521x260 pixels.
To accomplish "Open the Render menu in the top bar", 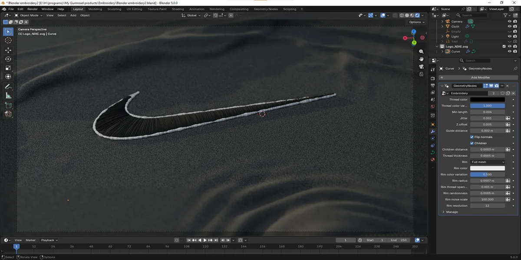I will pos(32,9).
